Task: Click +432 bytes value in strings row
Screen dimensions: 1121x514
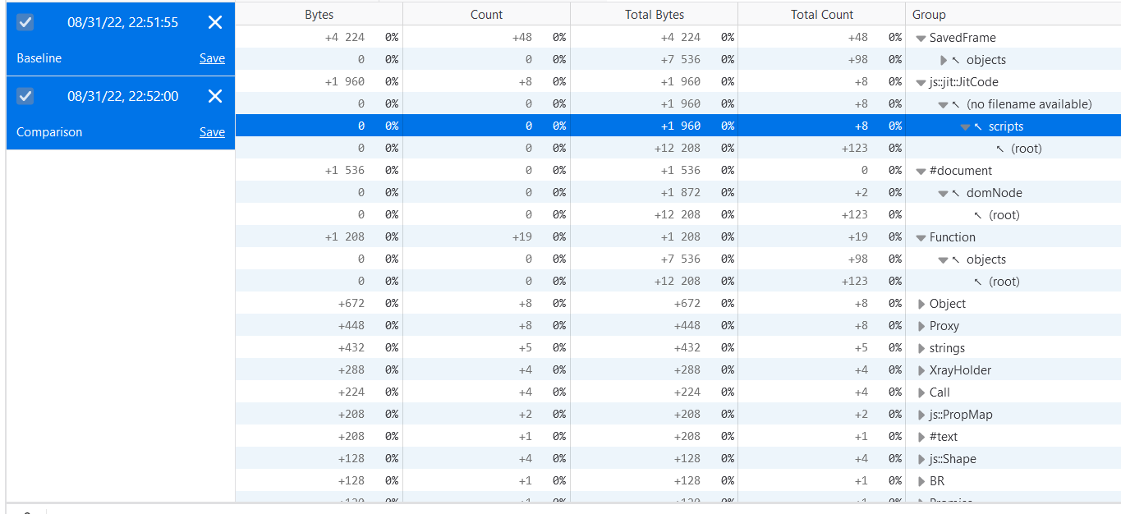Action: tap(351, 348)
